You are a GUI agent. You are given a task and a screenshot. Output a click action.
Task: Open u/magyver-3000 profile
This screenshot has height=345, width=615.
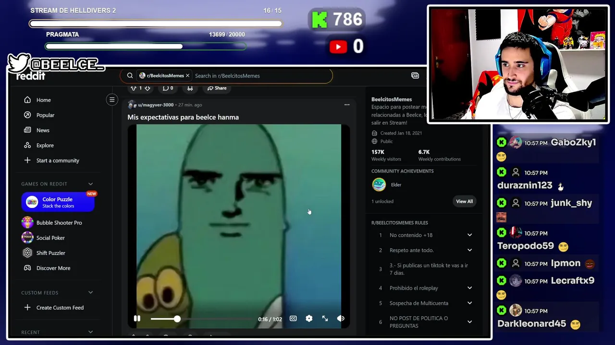[x=156, y=105]
